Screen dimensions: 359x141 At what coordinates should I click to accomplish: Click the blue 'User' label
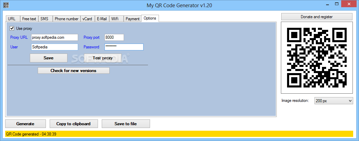14,47
